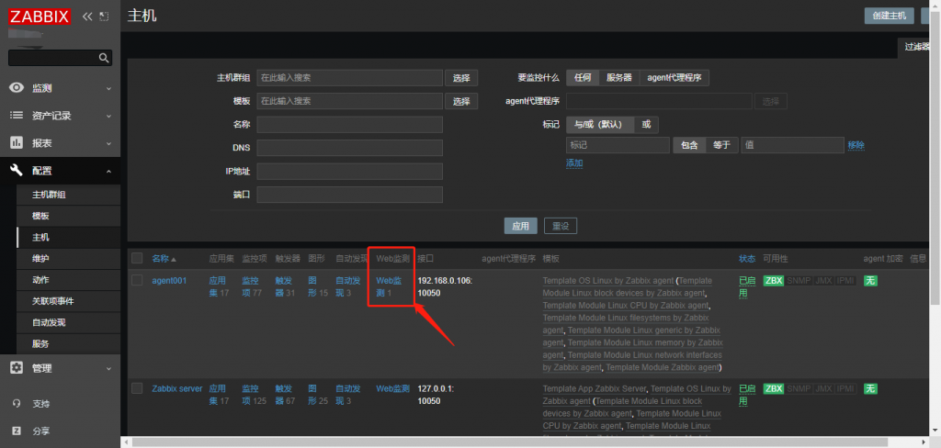The width and height of the screenshot is (941, 448).
Task: Select 服务器 monitoring option
Action: pos(618,77)
